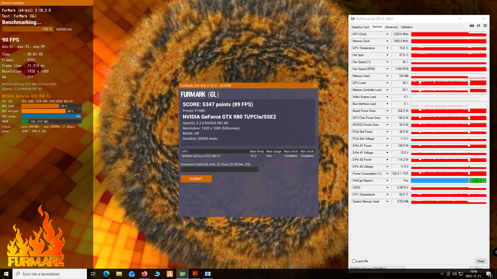This screenshot has height=279, width=497.
Task: Open the FurMark flame icon in the taskbar
Action: click(x=195, y=274)
